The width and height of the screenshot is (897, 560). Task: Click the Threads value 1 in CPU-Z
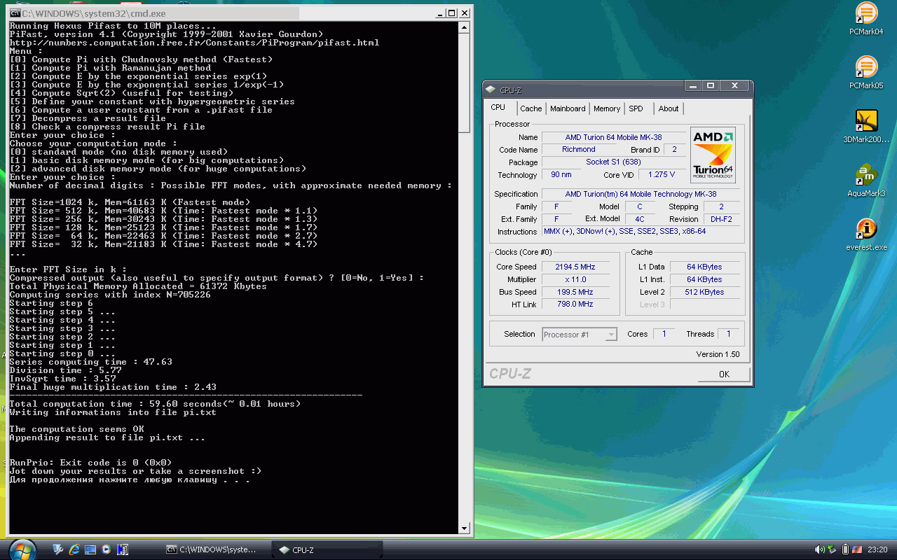[729, 334]
